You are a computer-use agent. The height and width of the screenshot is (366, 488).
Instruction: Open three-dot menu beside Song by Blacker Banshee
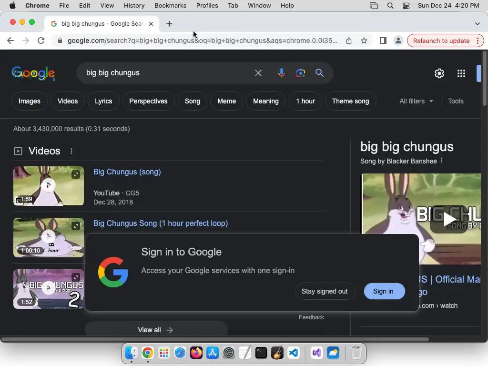(x=442, y=161)
